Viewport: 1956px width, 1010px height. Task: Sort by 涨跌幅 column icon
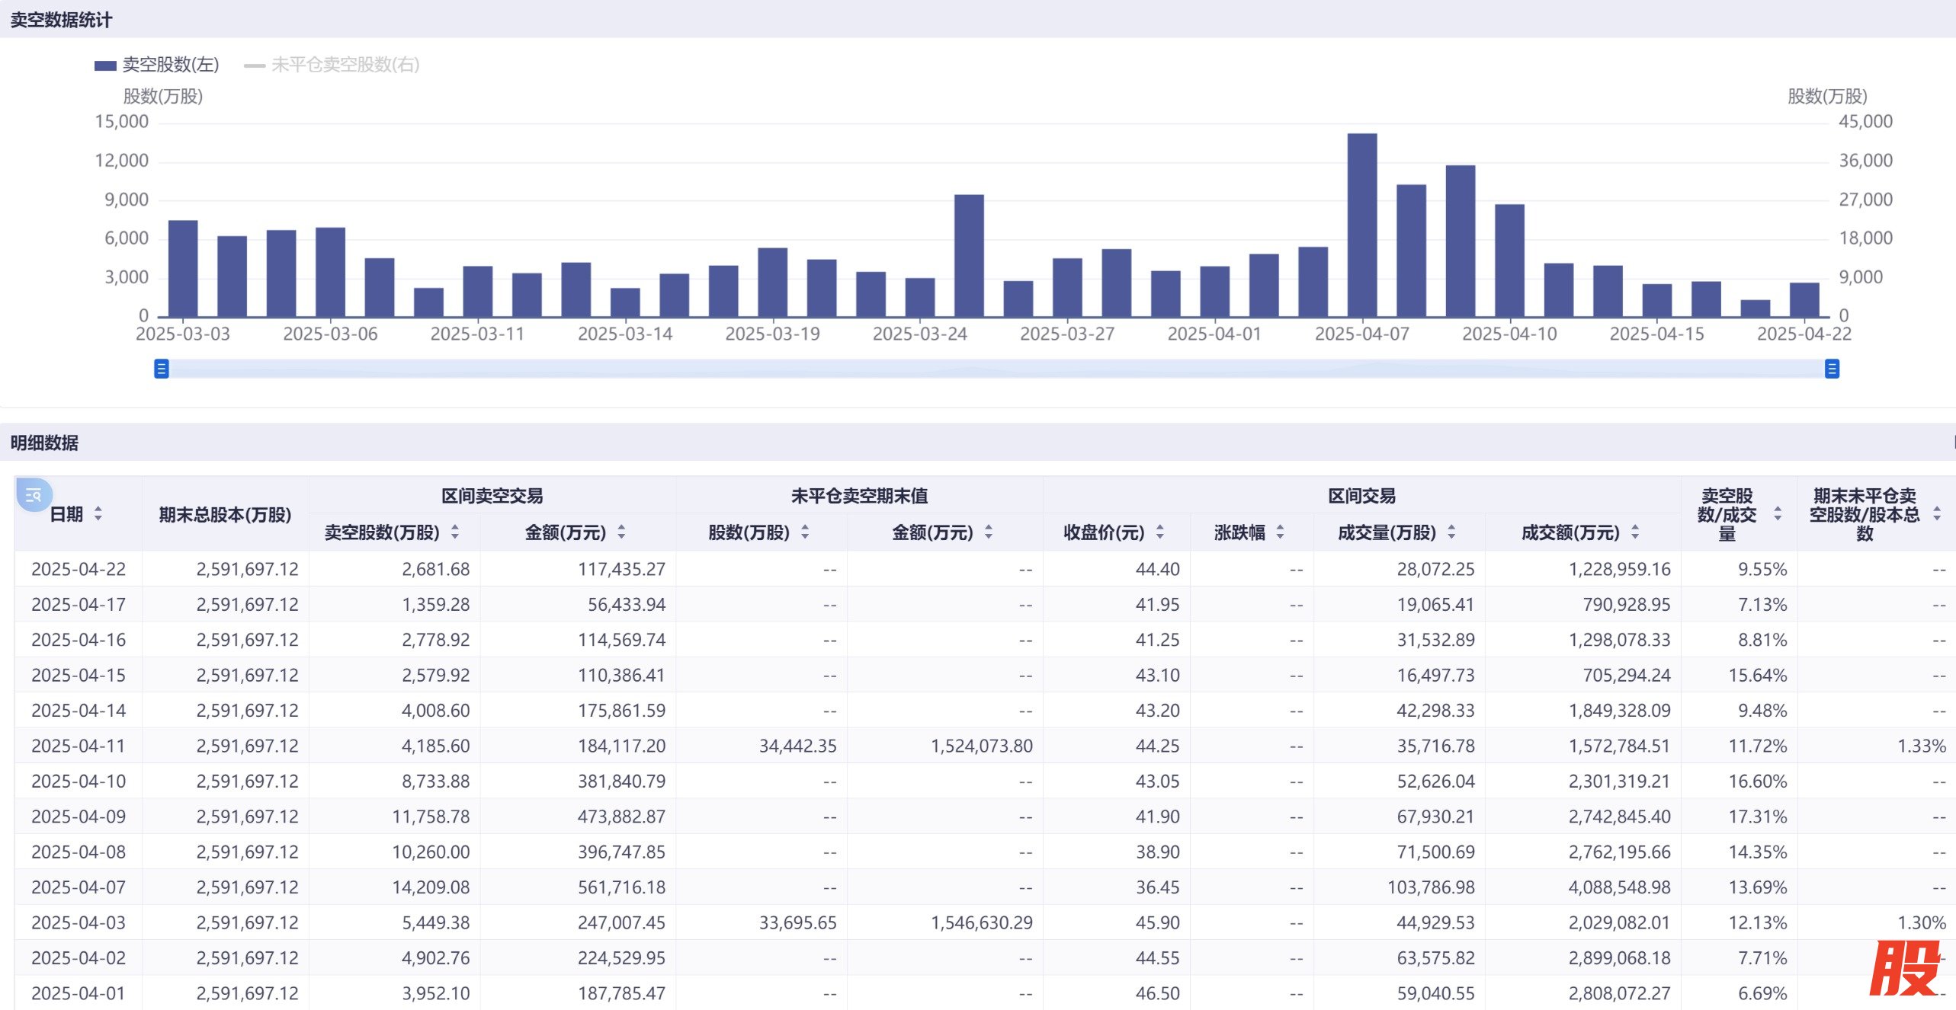pos(1280,532)
